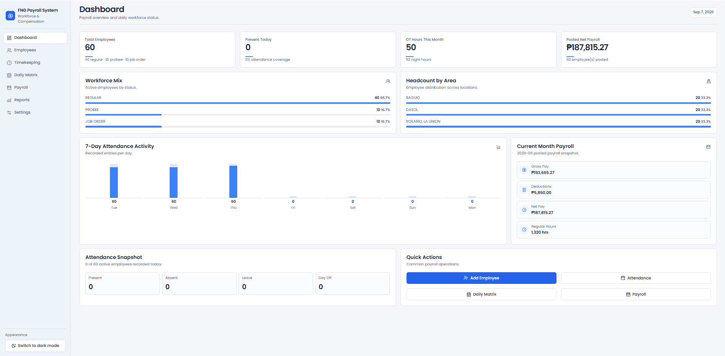Click the Attendance quick action button
Viewport: 725px width, 356px height.
(x=636, y=278)
